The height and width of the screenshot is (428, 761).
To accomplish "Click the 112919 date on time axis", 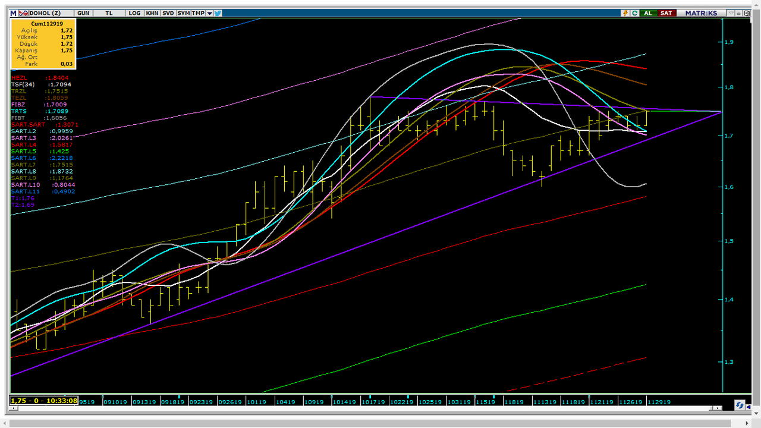I will pyautogui.click(x=659, y=402).
